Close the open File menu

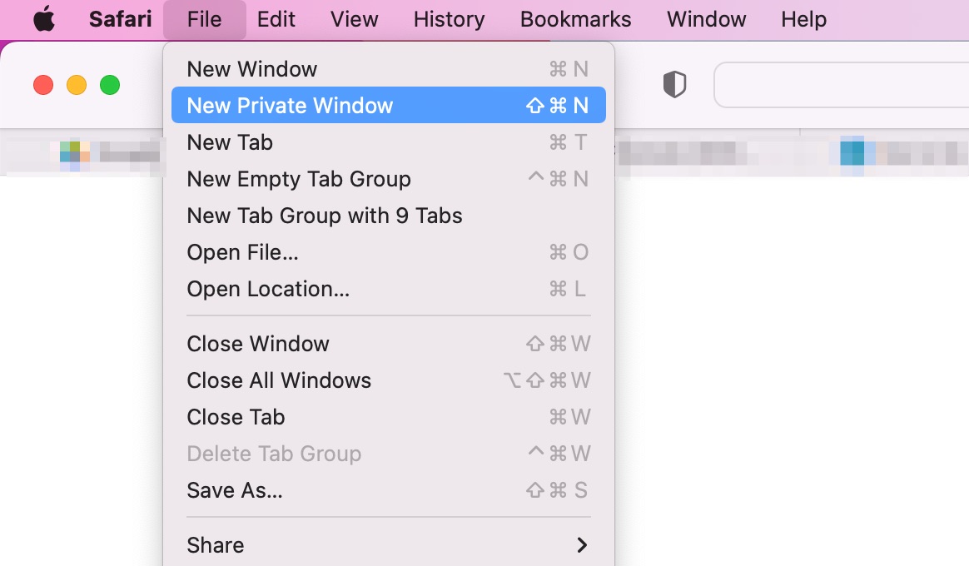[205, 19]
